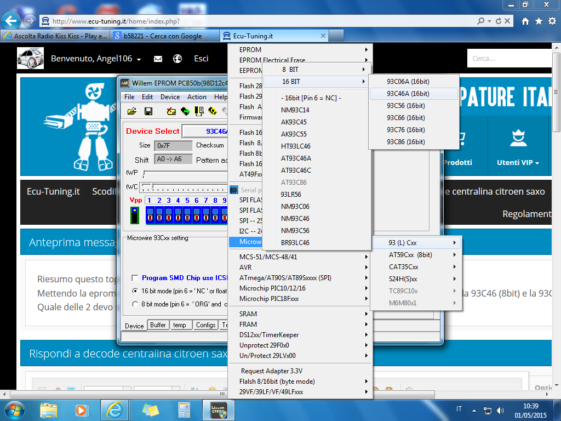Click the Erase chip icon in Willem toolbar

pos(171,111)
